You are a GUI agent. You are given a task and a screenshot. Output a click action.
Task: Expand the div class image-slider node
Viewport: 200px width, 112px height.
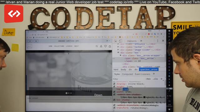[118, 50]
